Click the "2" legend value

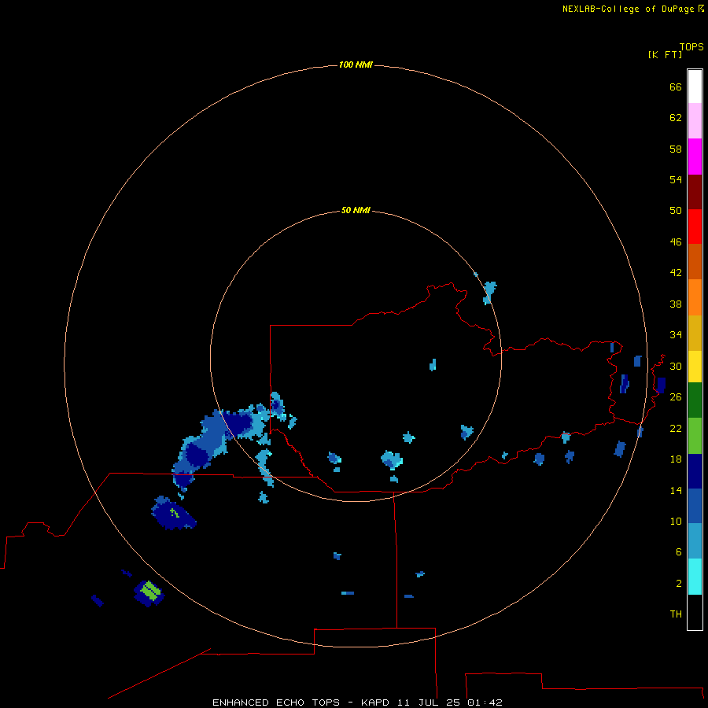click(x=679, y=584)
